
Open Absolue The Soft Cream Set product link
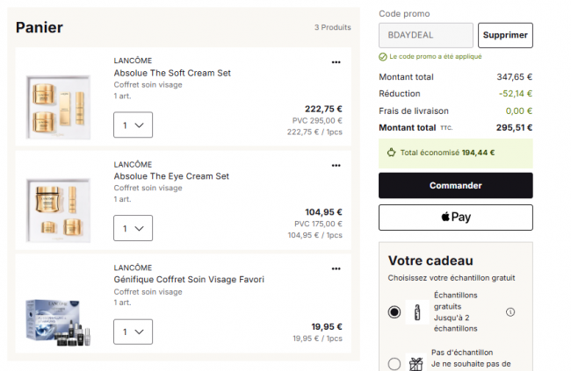coord(172,73)
